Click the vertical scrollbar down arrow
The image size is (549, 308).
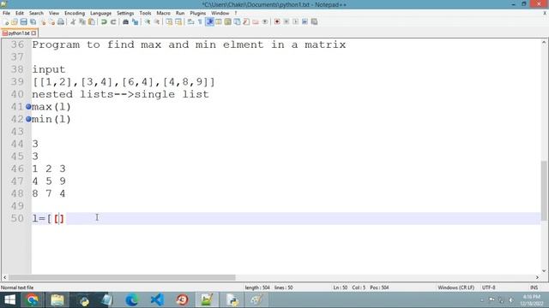pyautogui.click(x=544, y=270)
